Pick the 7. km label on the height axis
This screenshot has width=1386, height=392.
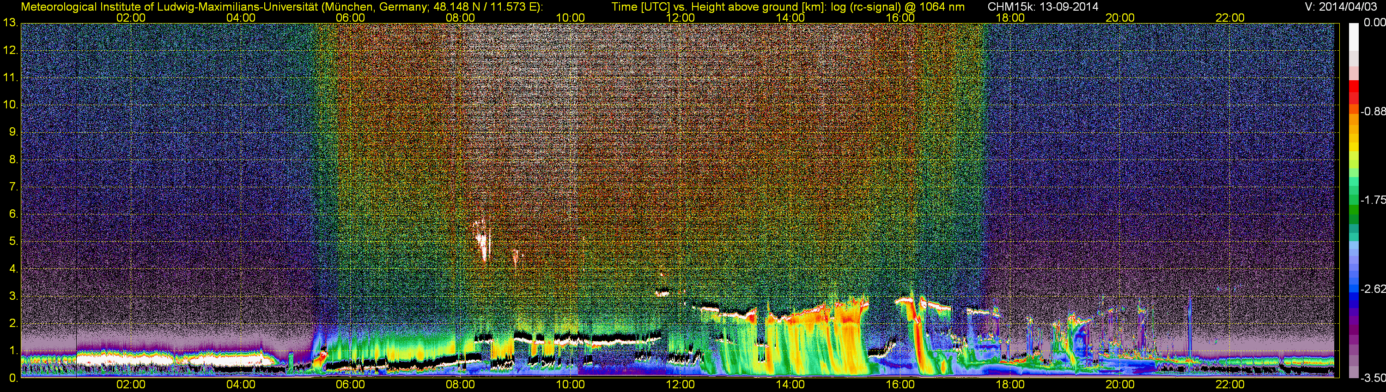[14, 187]
